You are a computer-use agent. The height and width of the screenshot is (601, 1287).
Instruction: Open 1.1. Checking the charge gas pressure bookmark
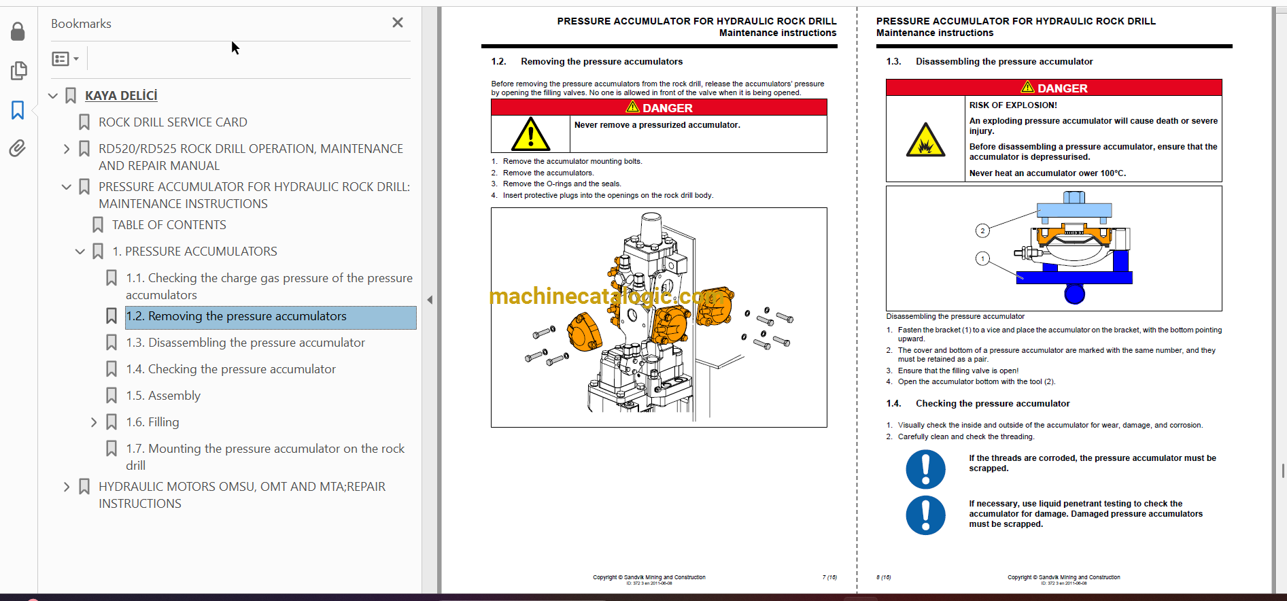(269, 286)
